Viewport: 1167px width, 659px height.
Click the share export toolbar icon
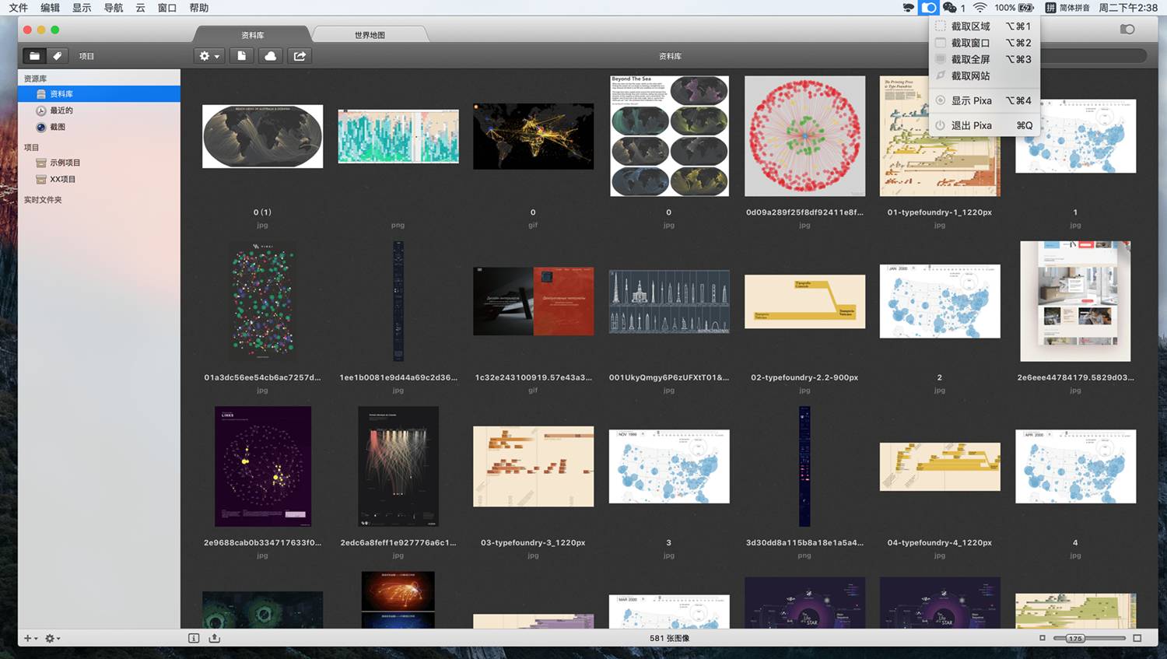300,56
